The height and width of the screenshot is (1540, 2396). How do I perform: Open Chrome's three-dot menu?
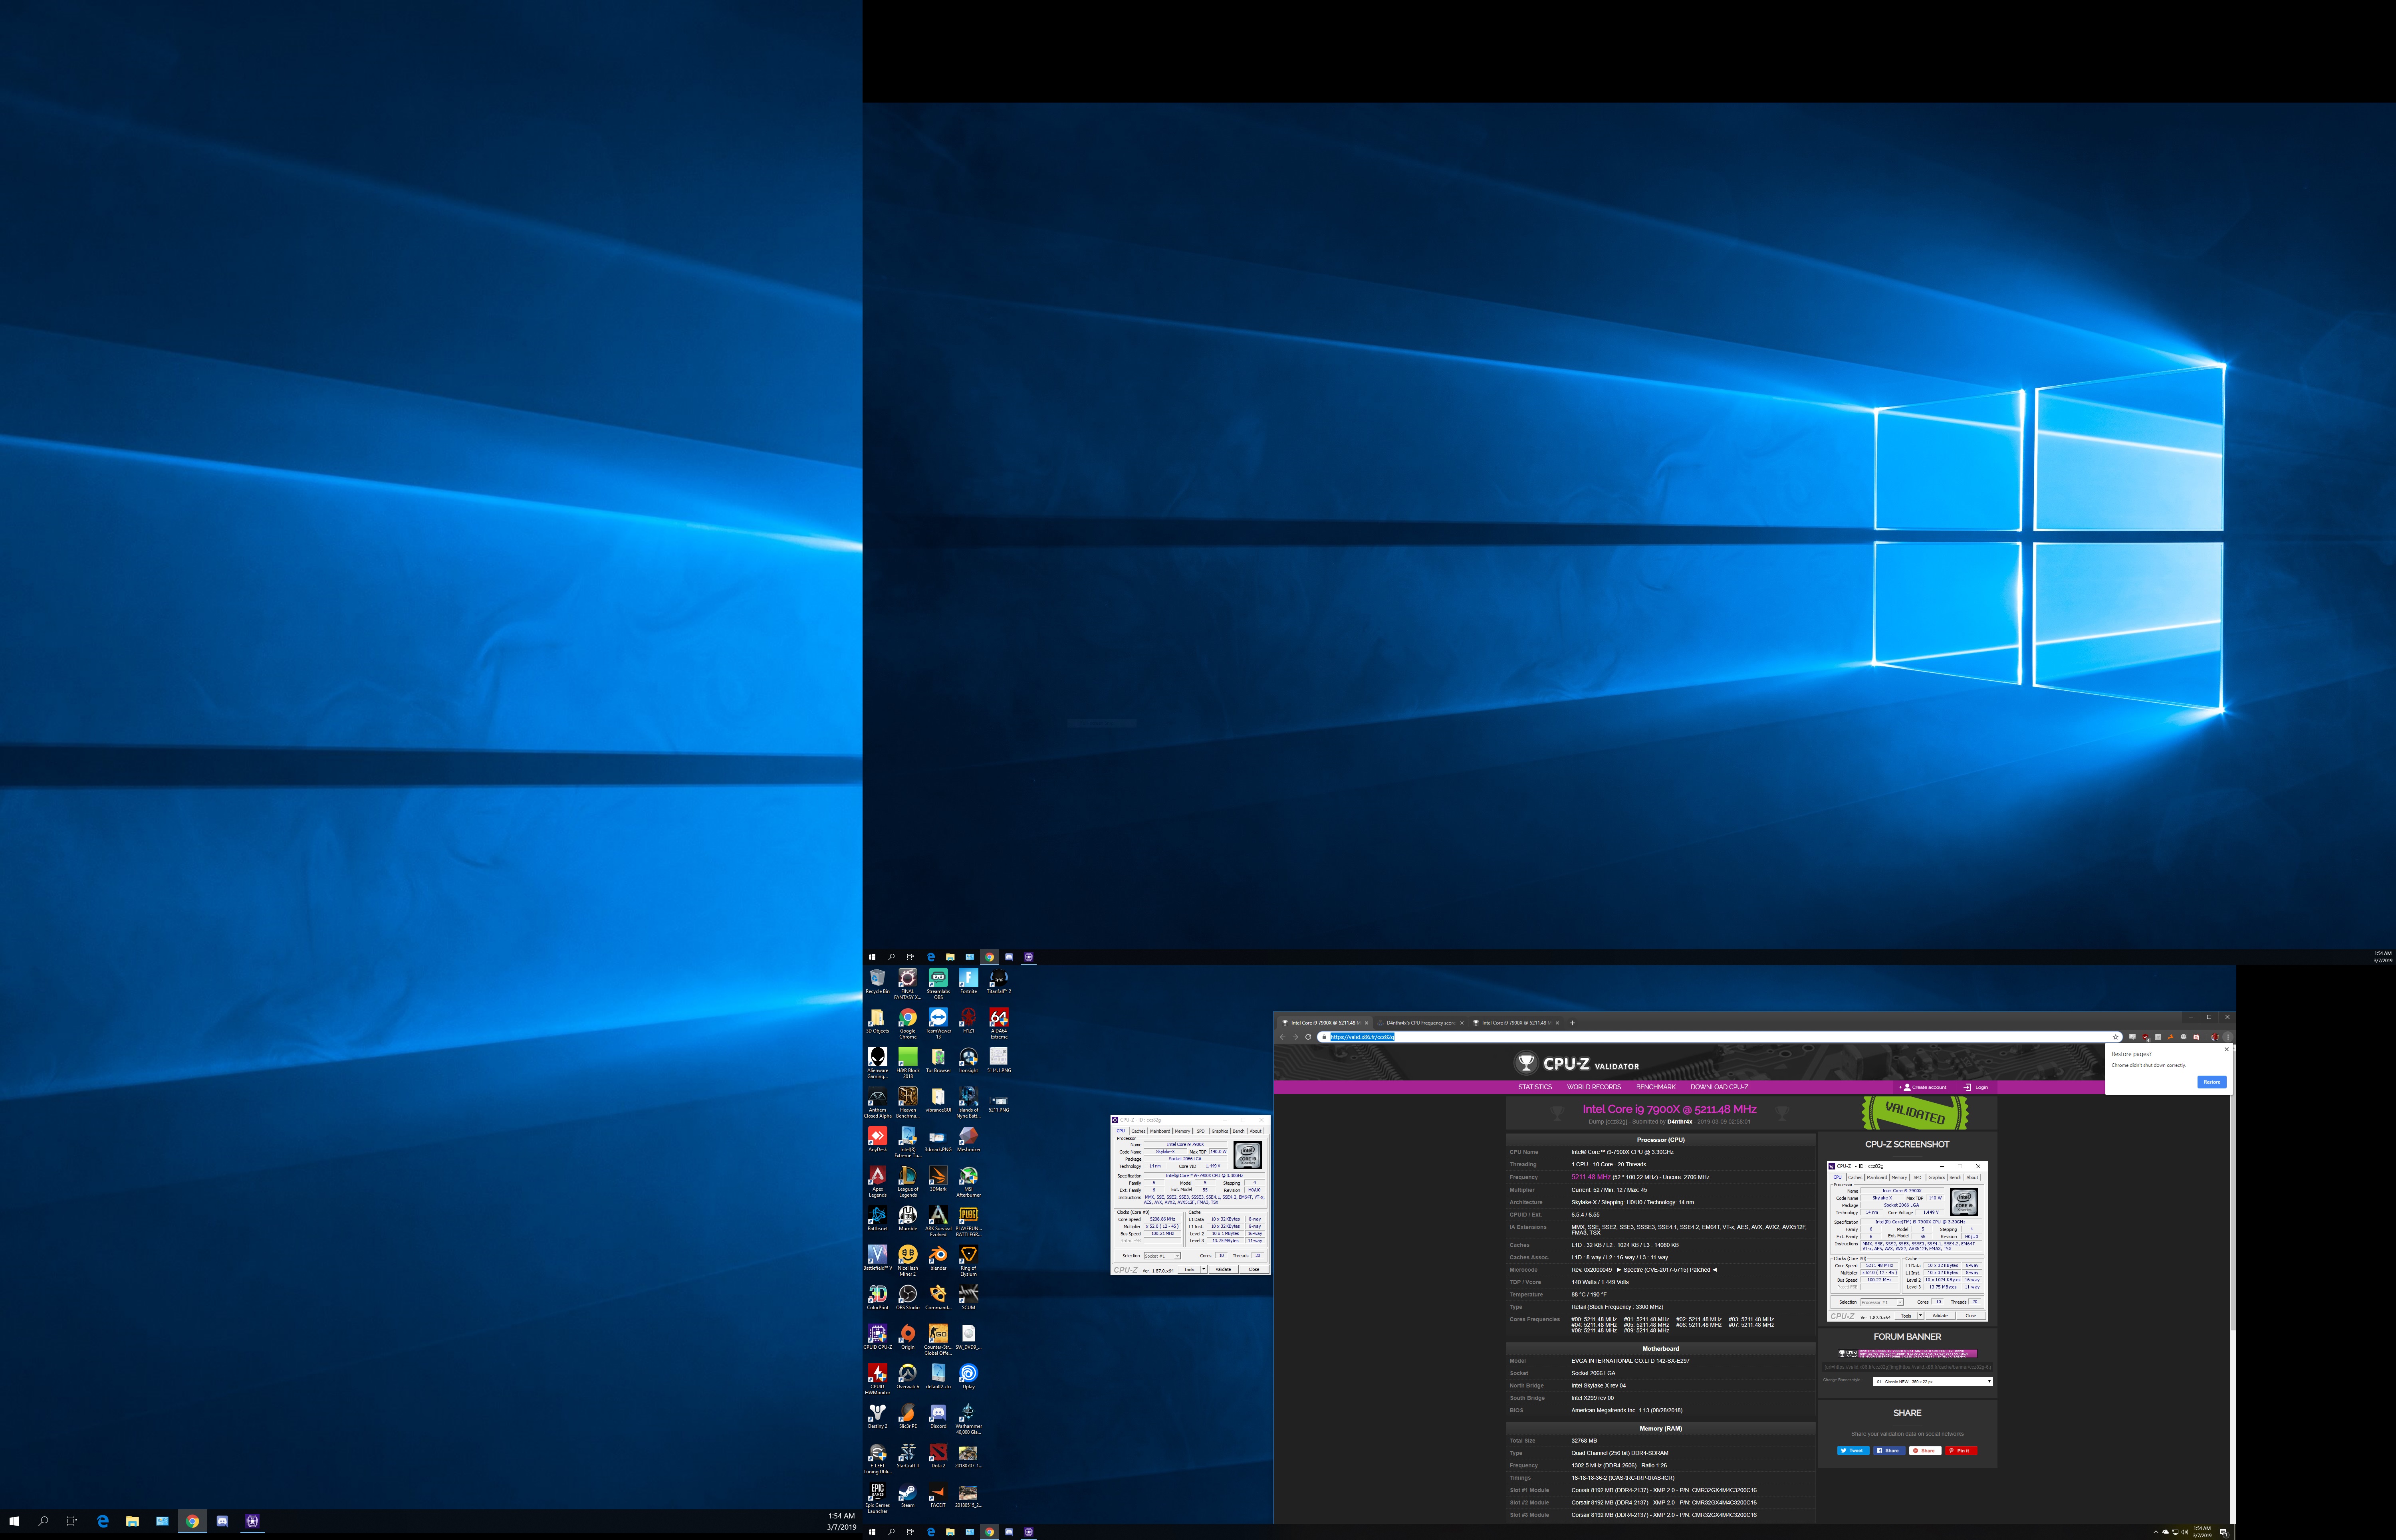click(2228, 1037)
